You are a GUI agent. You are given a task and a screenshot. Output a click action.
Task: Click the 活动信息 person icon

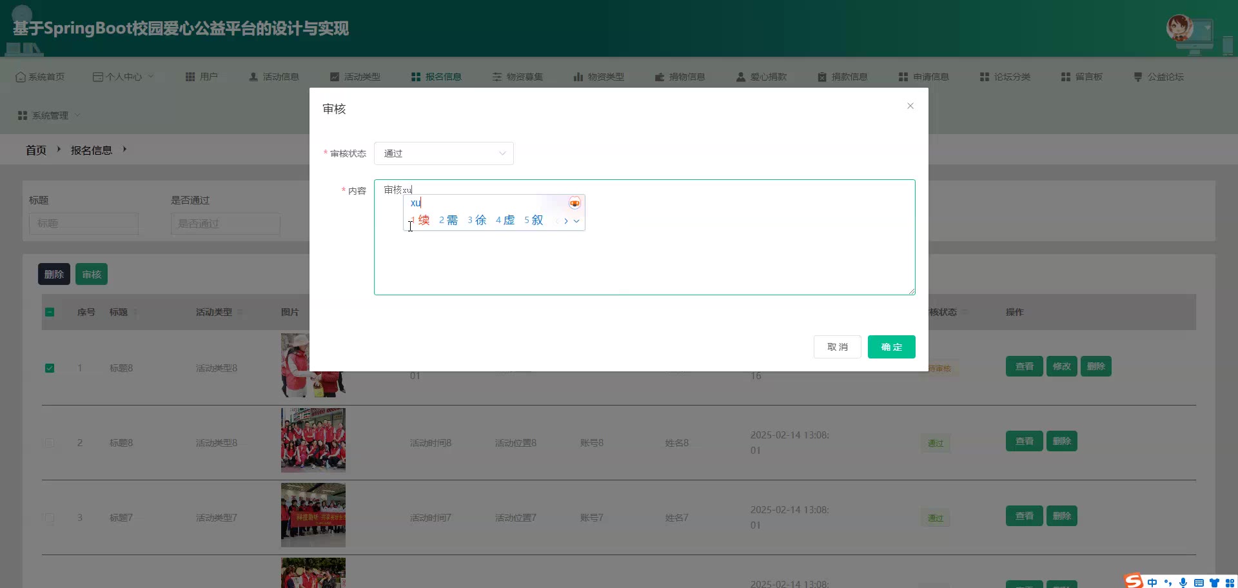tap(253, 77)
